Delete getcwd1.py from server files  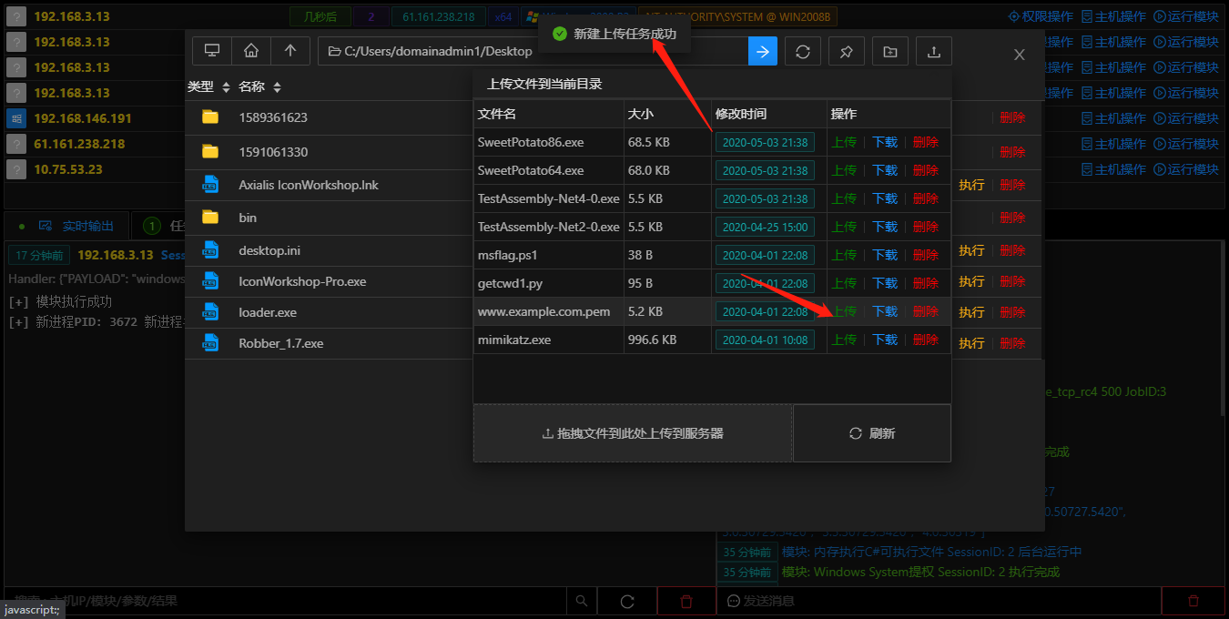pos(926,283)
